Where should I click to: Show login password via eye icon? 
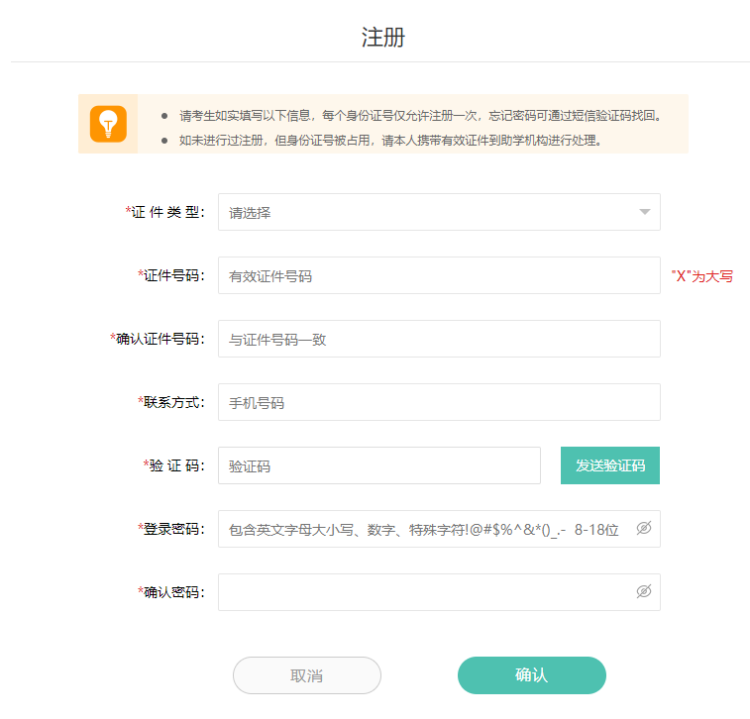pos(644,529)
